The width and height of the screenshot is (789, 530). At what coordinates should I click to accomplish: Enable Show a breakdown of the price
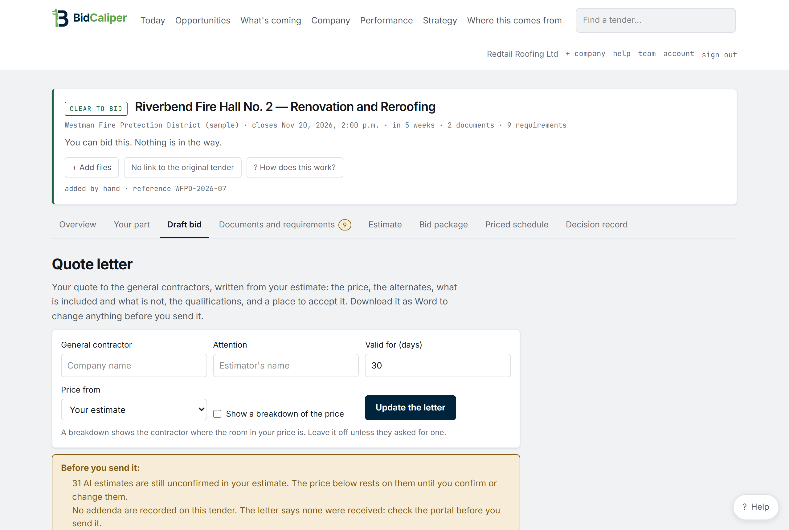(217, 414)
